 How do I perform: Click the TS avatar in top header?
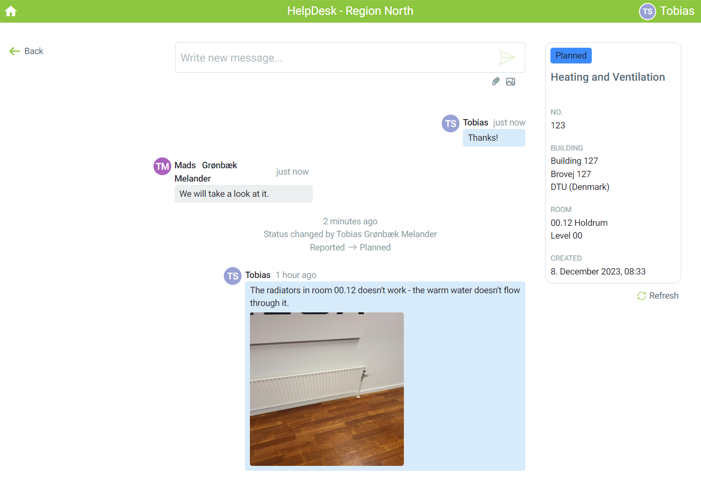point(647,11)
